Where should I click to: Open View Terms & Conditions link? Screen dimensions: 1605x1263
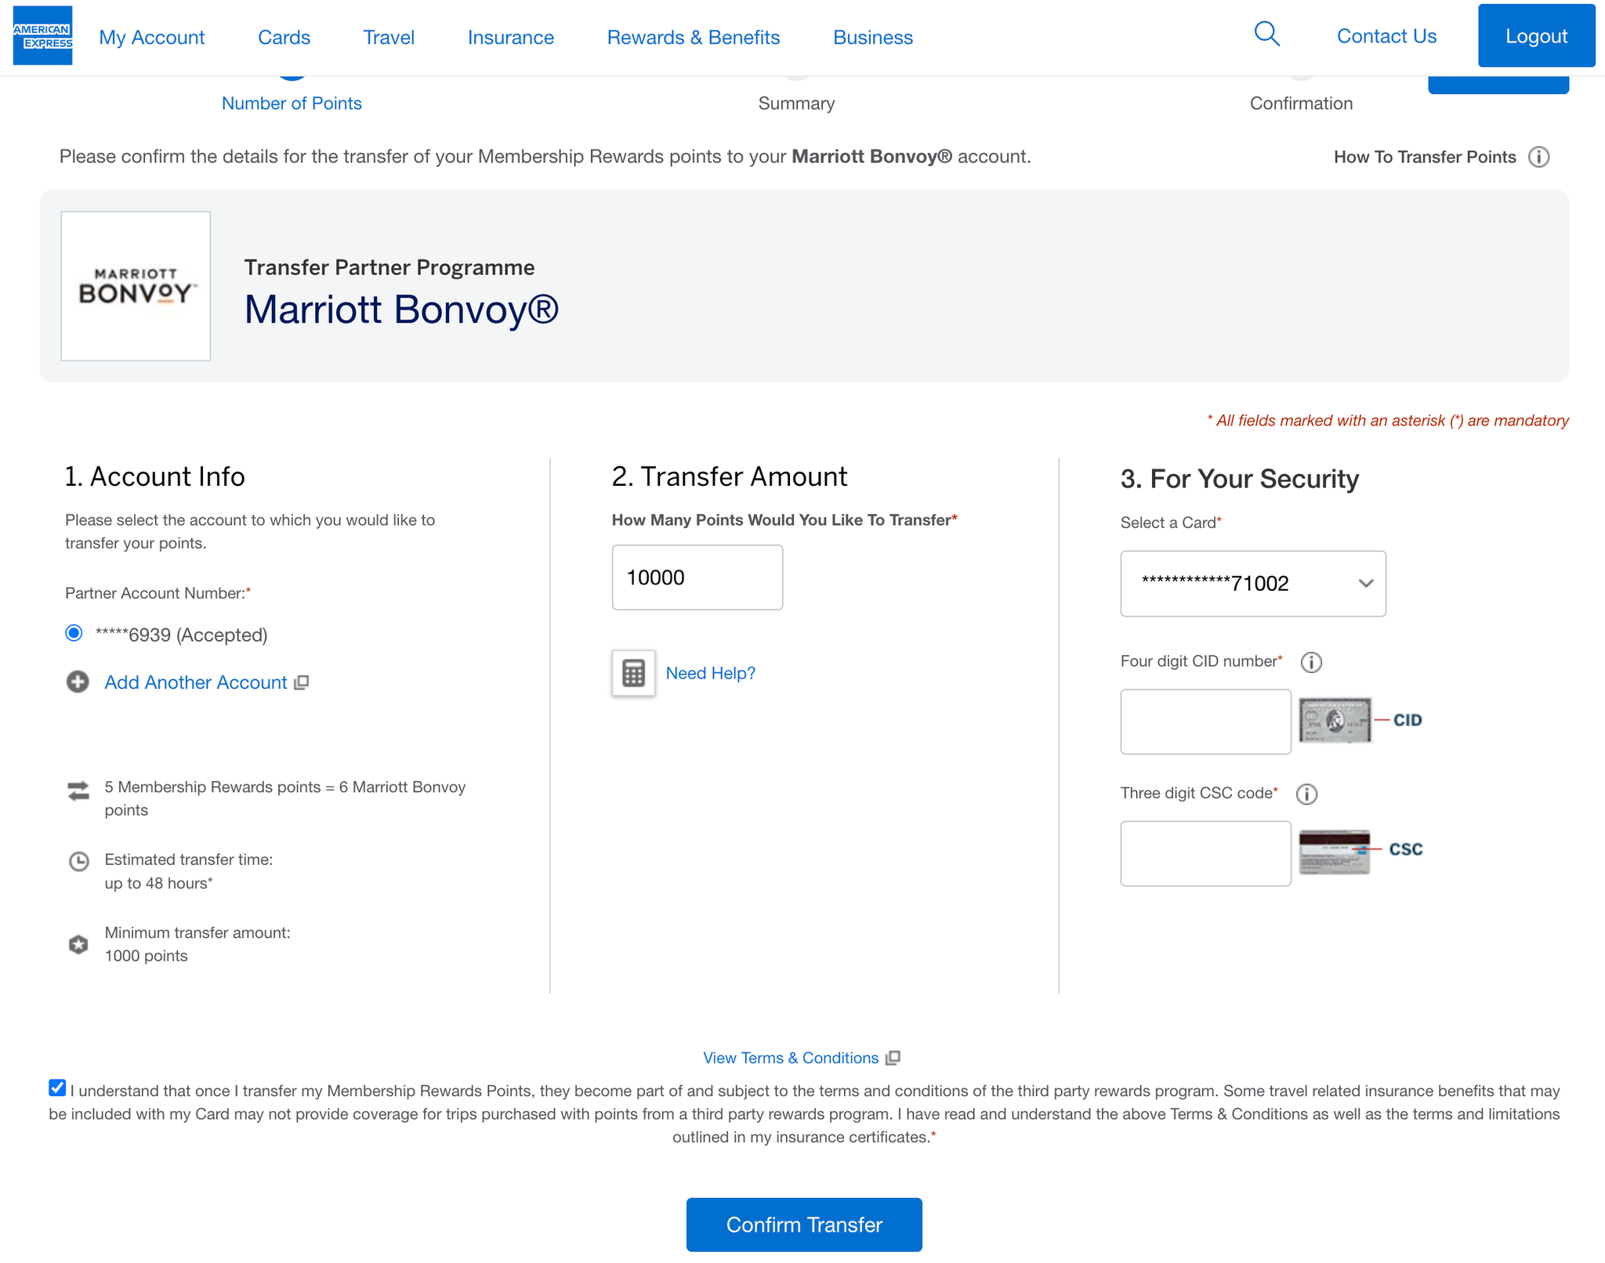tap(791, 1058)
